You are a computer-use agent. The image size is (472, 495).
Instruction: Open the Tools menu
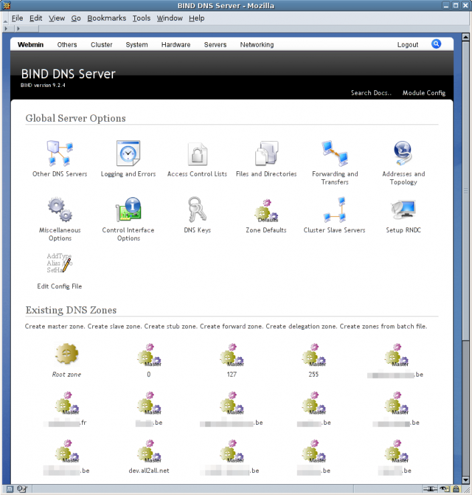(x=141, y=18)
